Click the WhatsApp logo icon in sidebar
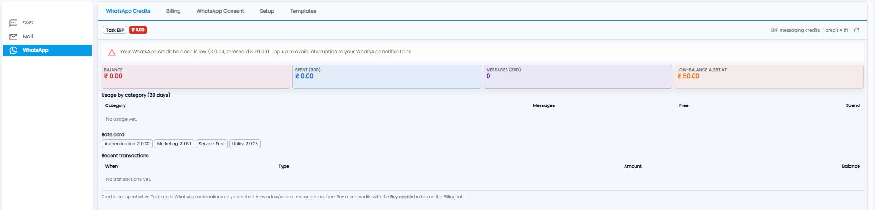The width and height of the screenshot is (875, 210). (13, 50)
